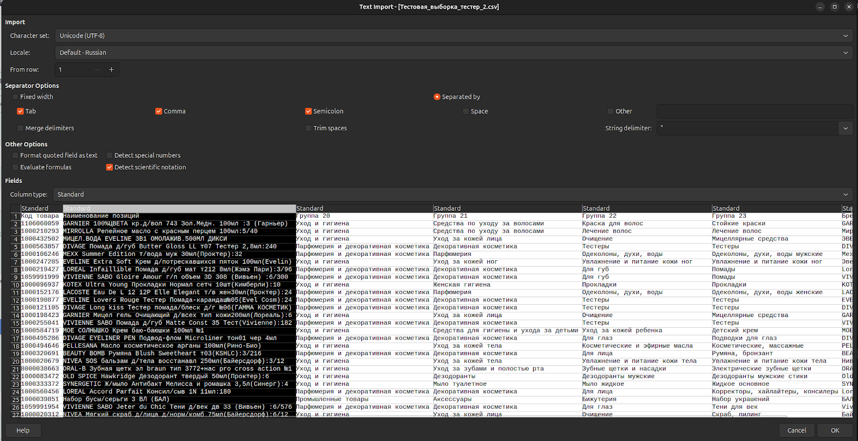Screen dimensions: 858x441
Task: Enable the Space separator checkbox
Action: tap(465, 112)
